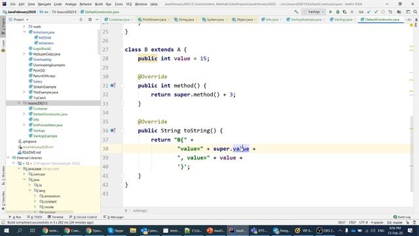Open Search Everywhere magnifier icon
This screenshot has width=419, height=236.
click(415, 12)
